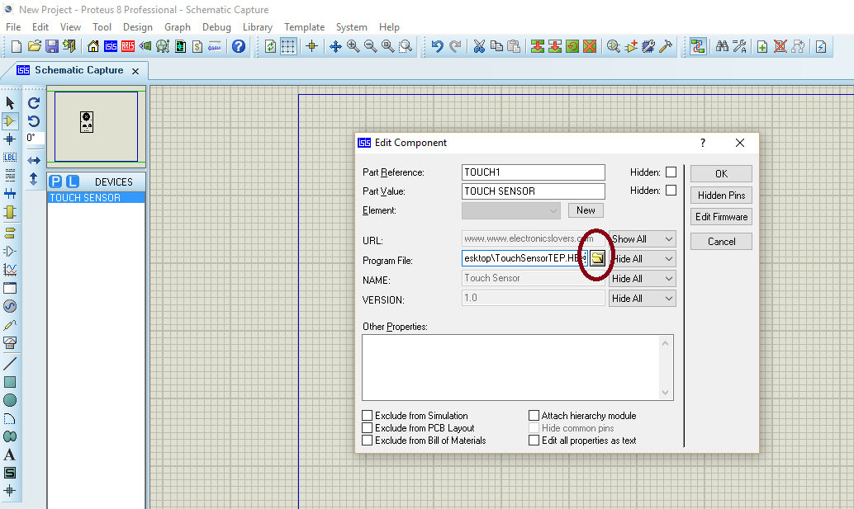Click the Y-Mirror vertical flip icon

pos(34,179)
